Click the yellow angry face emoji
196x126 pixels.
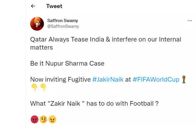pyautogui.click(x=52, y=119)
